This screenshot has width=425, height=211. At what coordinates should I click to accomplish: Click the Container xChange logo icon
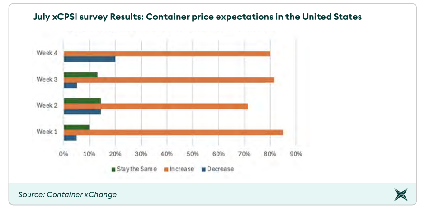pyautogui.click(x=401, y=194)
